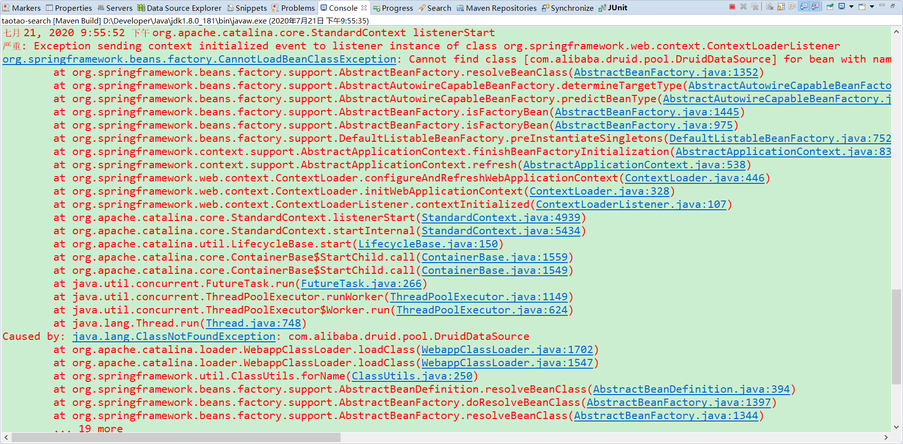
Task: Clear the console output
Action: (770, 7)
